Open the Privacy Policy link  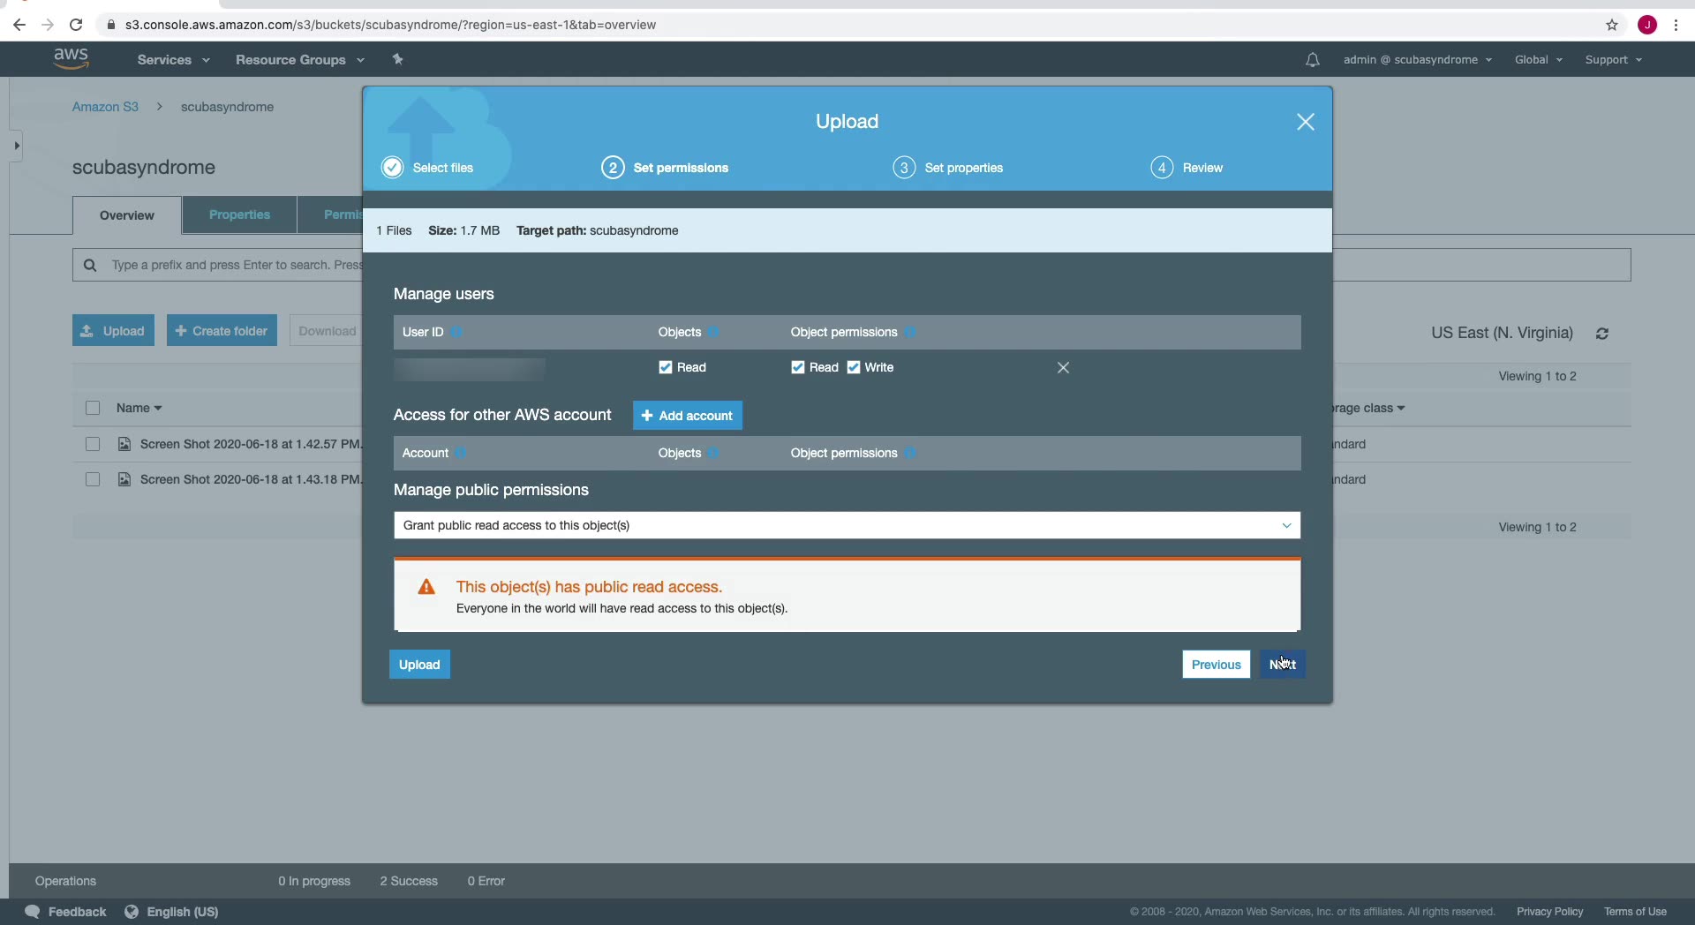(1549, 912)
